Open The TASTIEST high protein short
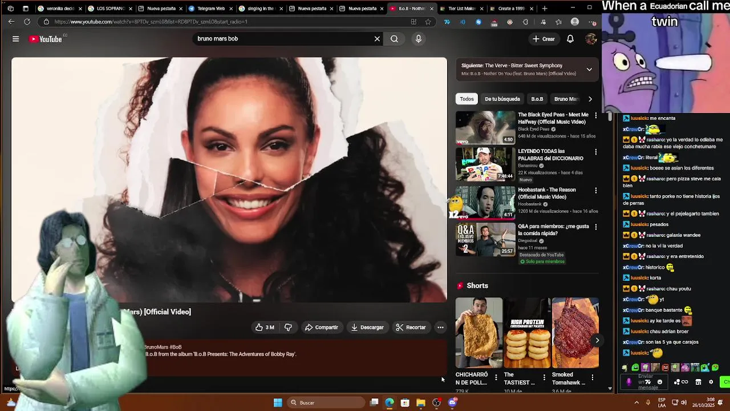The height and width of the screenshot is (411, 730). click(527, 333)
